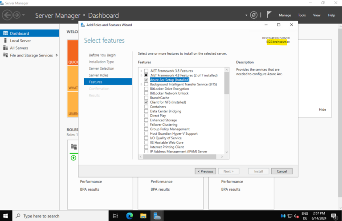
Task: Click the Previous button
Action: tap(205, 171)
